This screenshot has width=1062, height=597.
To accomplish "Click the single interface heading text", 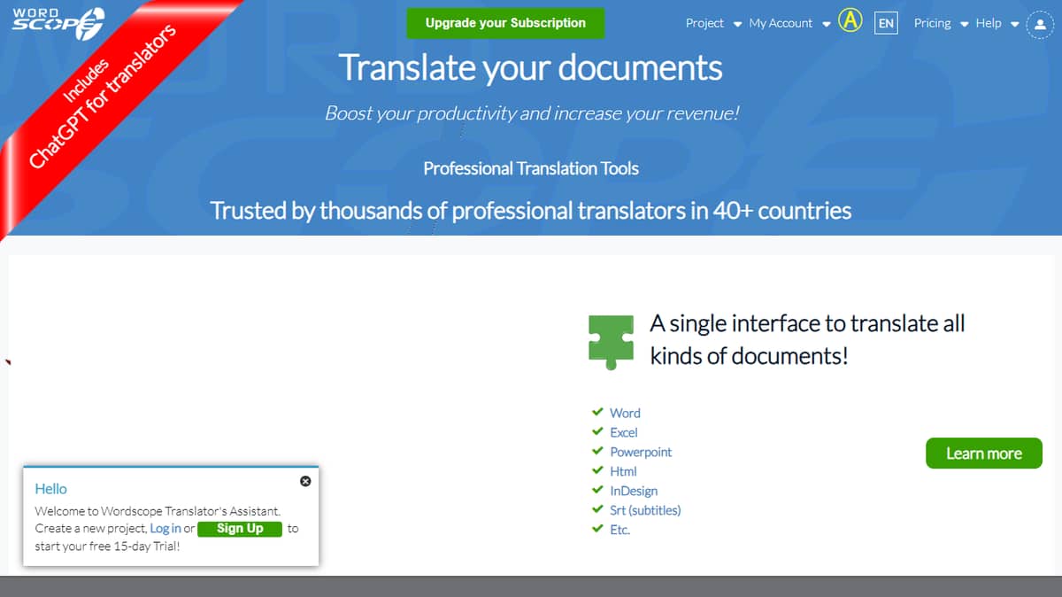I will [807, 339].
